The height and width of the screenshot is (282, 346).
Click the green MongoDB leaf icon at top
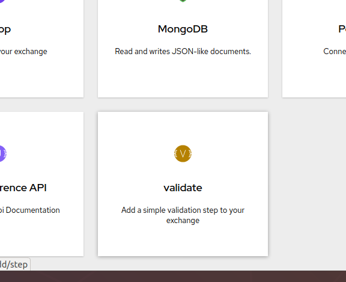[183, 1]
